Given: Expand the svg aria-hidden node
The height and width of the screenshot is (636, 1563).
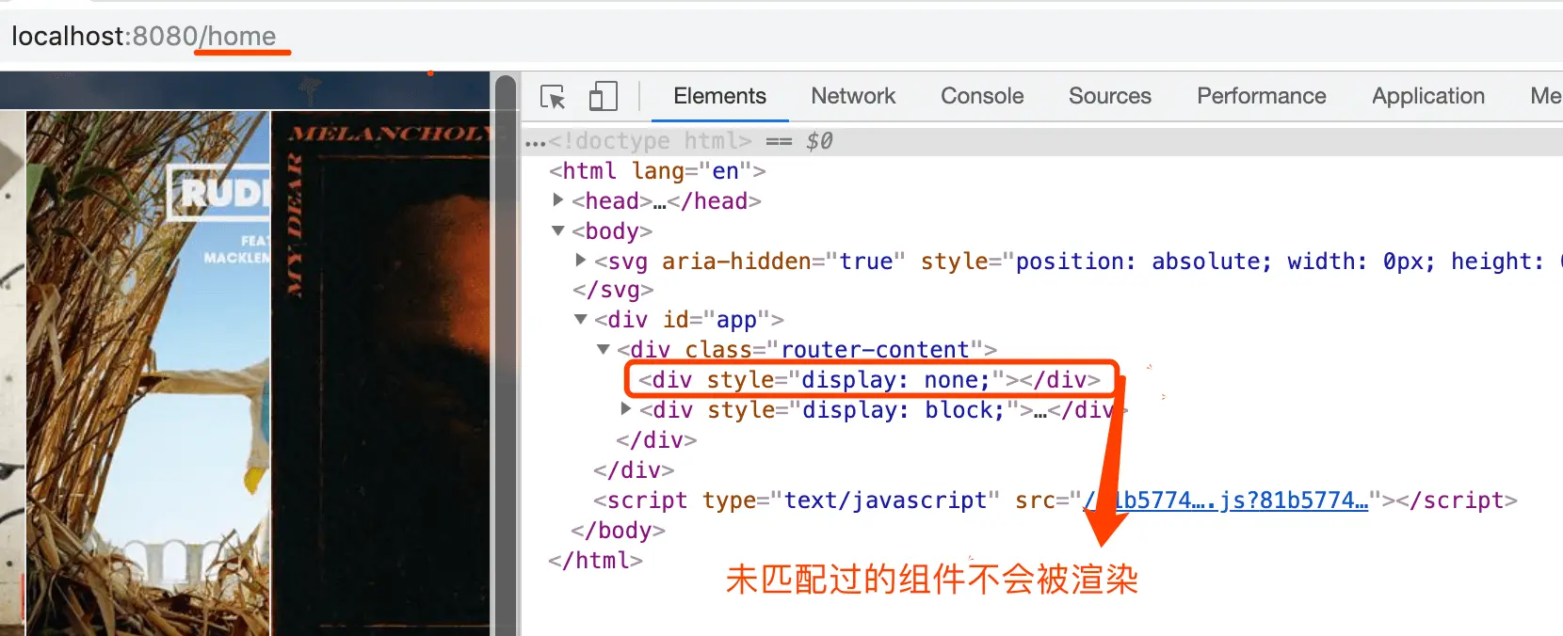Looking at the screenshot, I should (x=581, y=260).
